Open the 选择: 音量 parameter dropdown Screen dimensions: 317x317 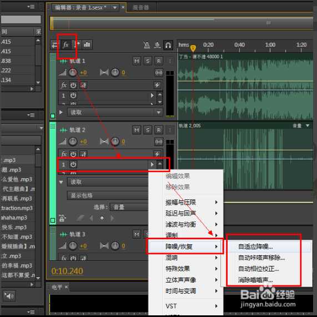129,207
